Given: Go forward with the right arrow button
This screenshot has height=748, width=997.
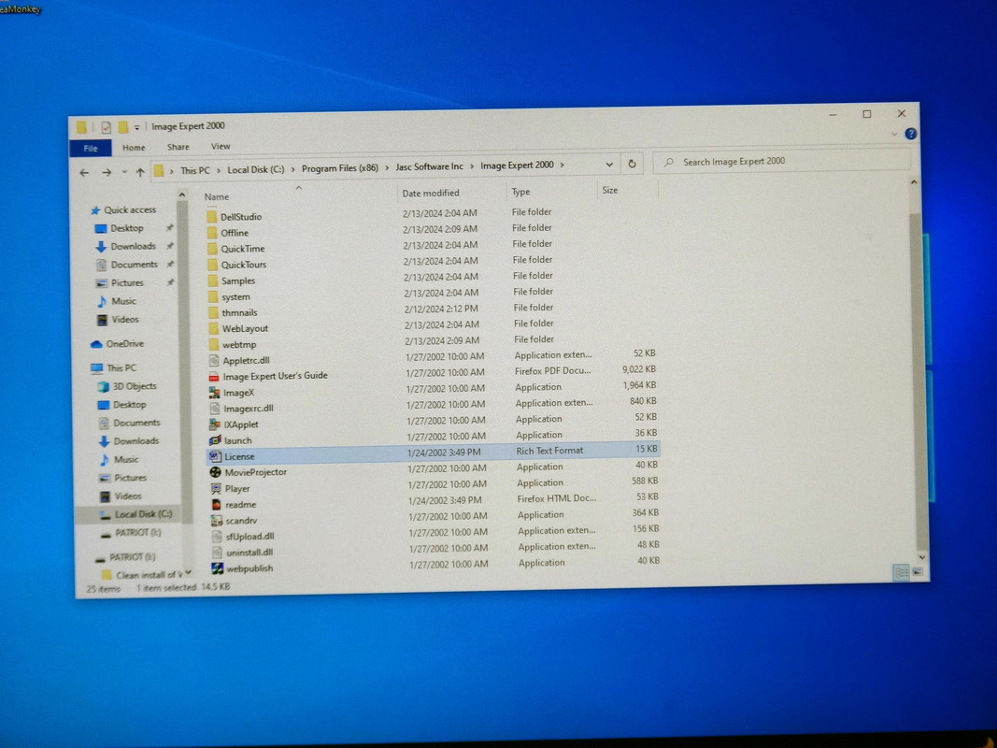Looking at the screenshot, I should (107, 172).
